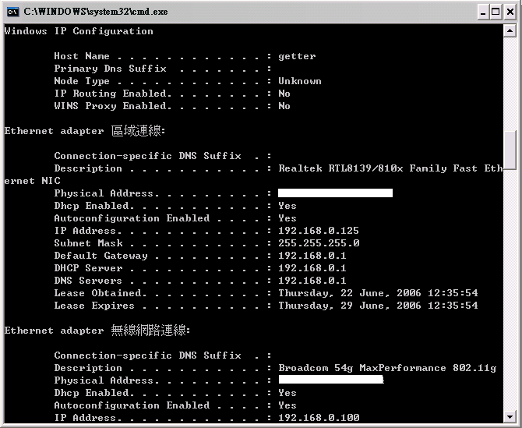The image size is (522, 428).
Task: Click the host name value getter
Action: [297, 56]
